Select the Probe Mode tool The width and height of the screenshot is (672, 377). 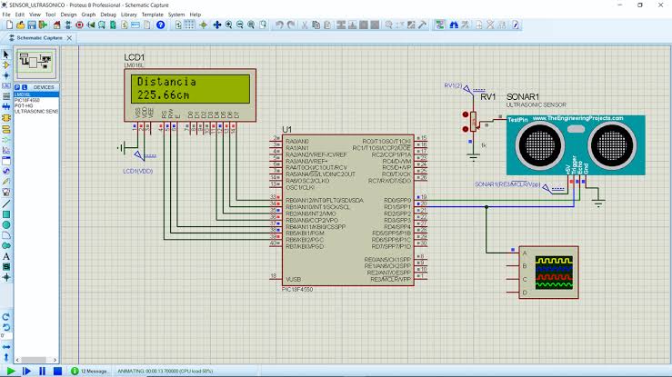coord(6,182)
